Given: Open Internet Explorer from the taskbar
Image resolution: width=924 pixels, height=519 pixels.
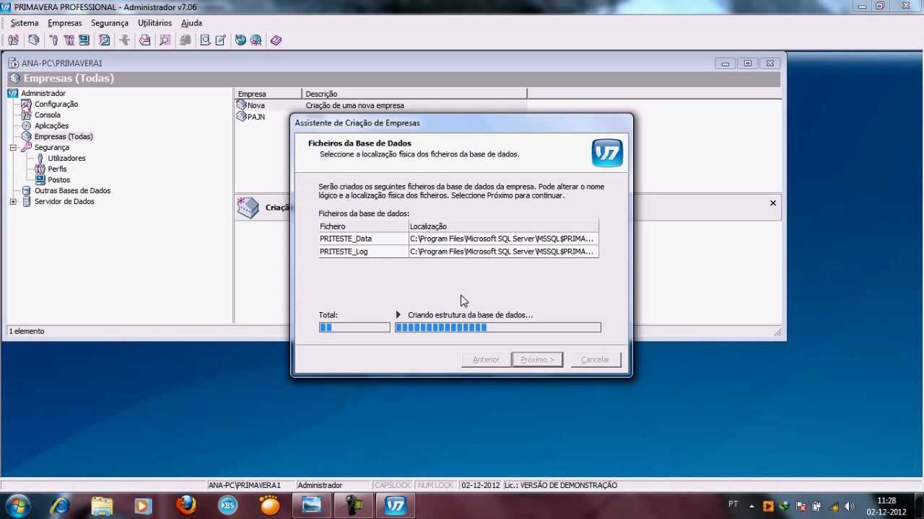Looking at the screenshot, I should 59,505.
